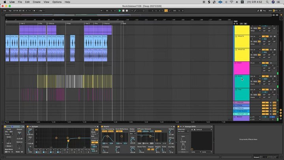Screen dimensions: 284x160
Task: Collapse the Clap track
Action: (x=236, y=89)
